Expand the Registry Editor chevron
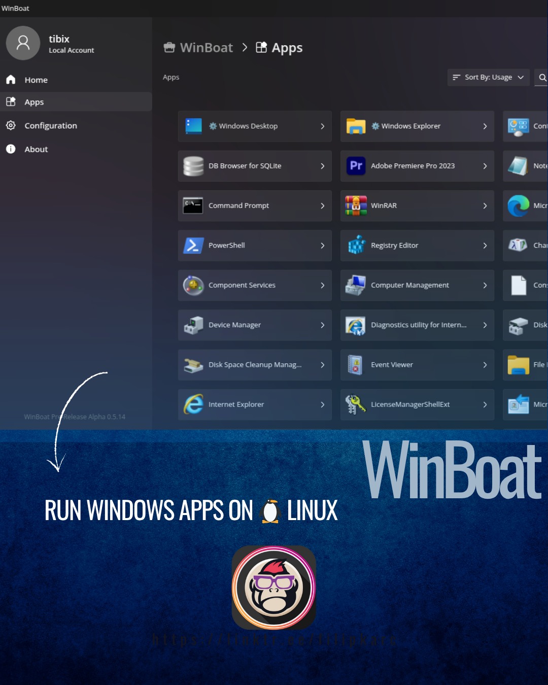The image size is (548, 685). tap(485, 246)
